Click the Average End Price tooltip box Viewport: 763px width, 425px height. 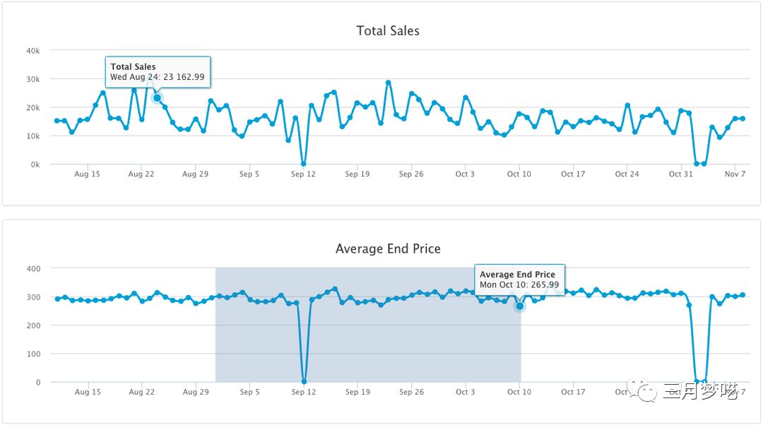point(519,280)
